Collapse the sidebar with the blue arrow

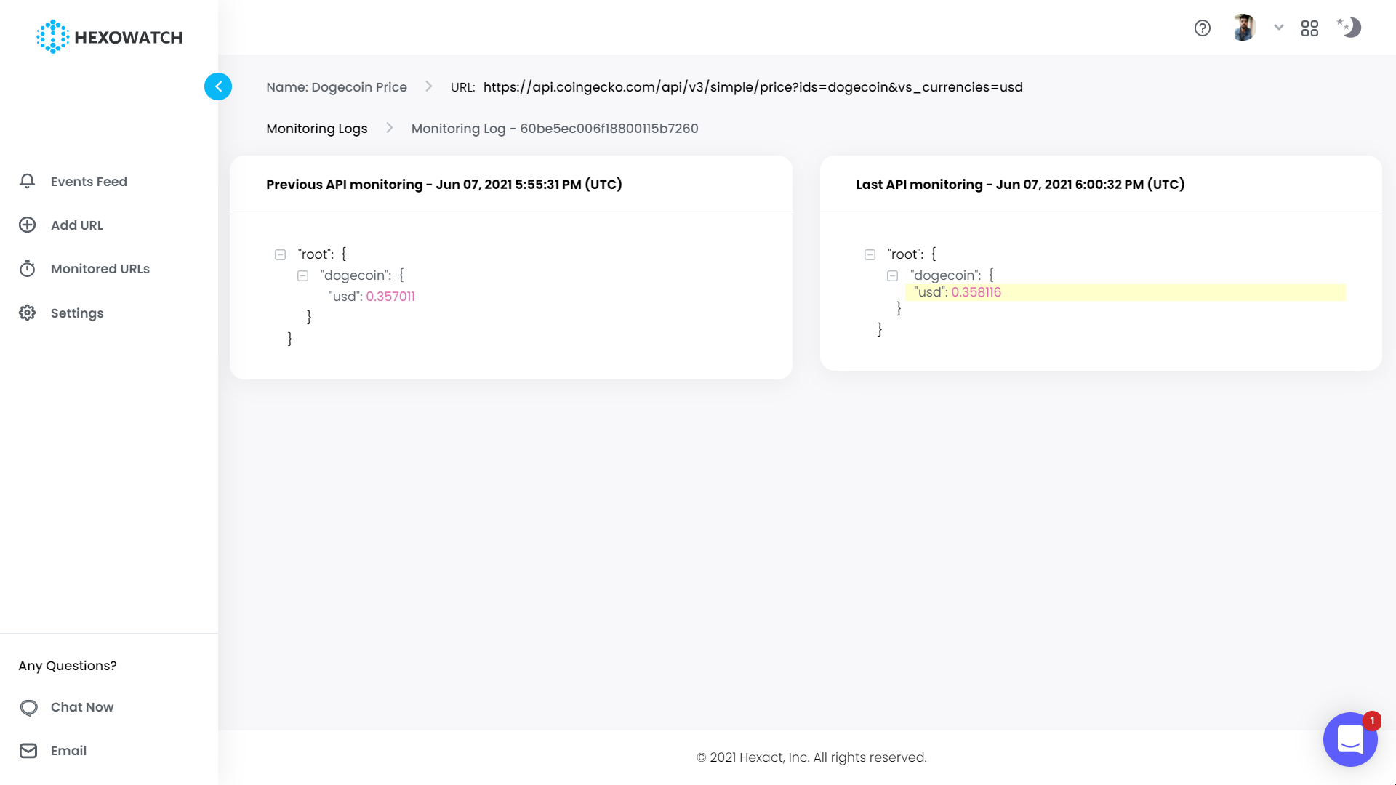(x=218, y=86)
